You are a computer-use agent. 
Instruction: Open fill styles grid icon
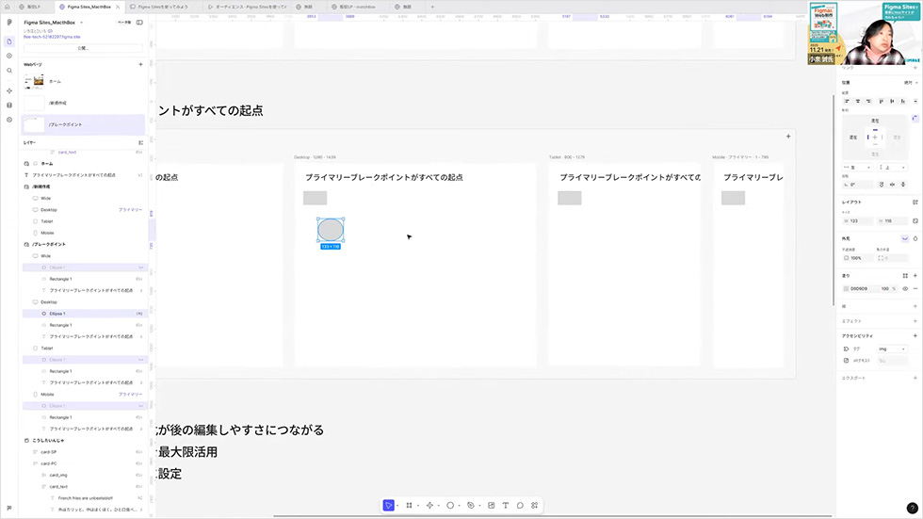tap(905, 275)
